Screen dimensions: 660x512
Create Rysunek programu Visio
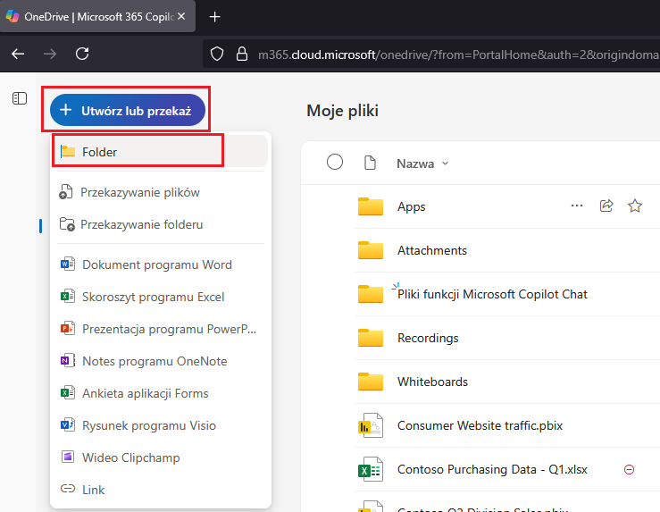click(x=161, y=425)
